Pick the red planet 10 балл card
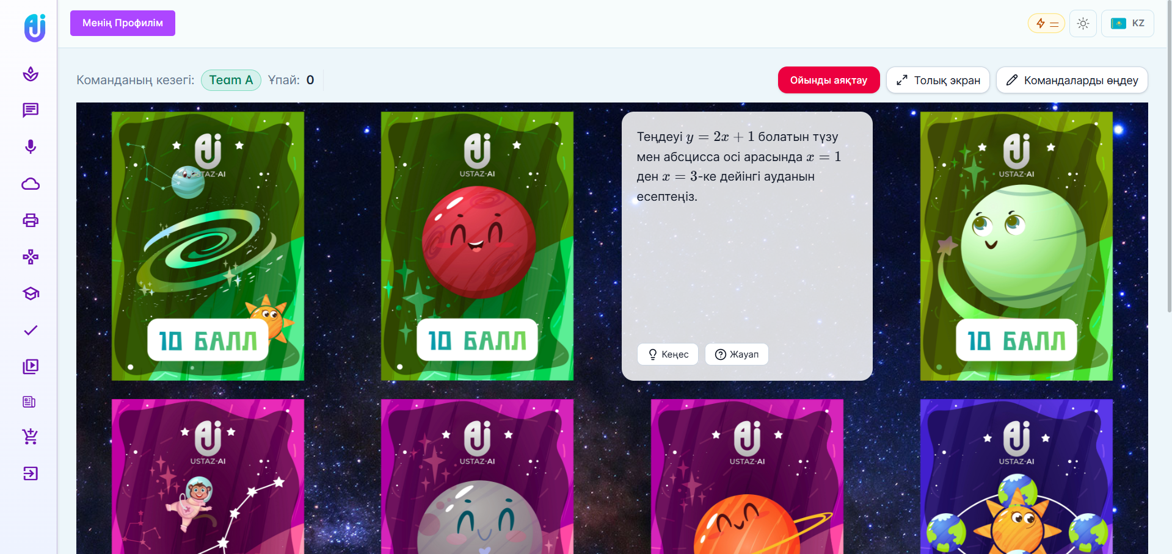The height and width of the screenshot is (554, 1172). pos(477,246)
